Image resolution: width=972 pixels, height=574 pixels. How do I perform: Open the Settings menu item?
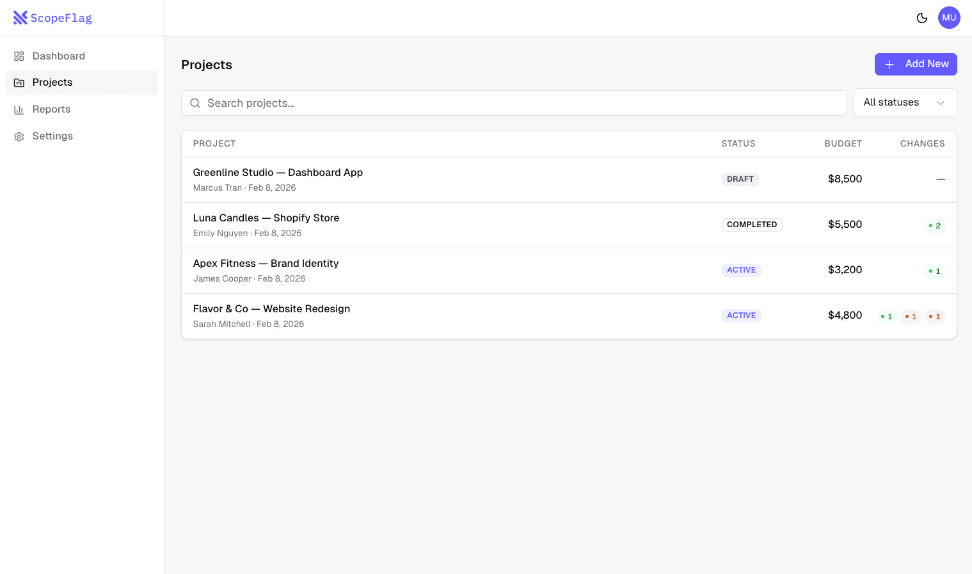pyautogui.click(x=52, y=136)
